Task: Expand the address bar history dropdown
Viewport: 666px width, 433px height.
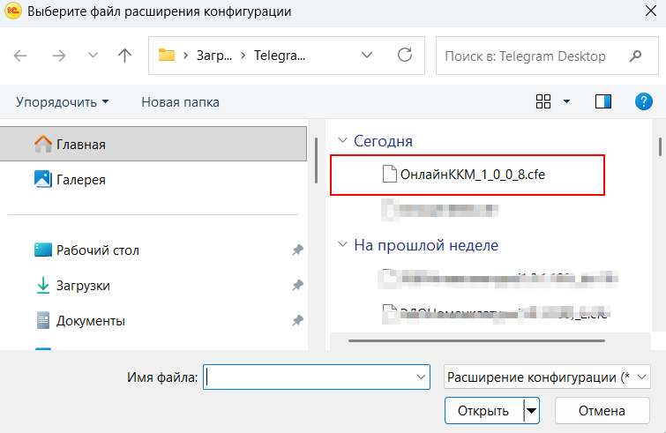Action: 368,56
